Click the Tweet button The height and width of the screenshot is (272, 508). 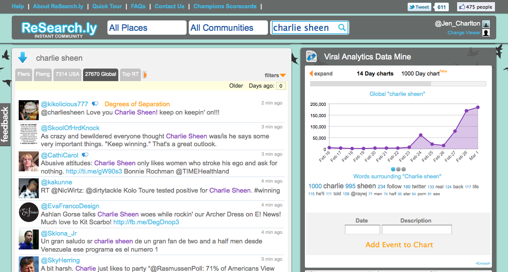tap(419, 7)
